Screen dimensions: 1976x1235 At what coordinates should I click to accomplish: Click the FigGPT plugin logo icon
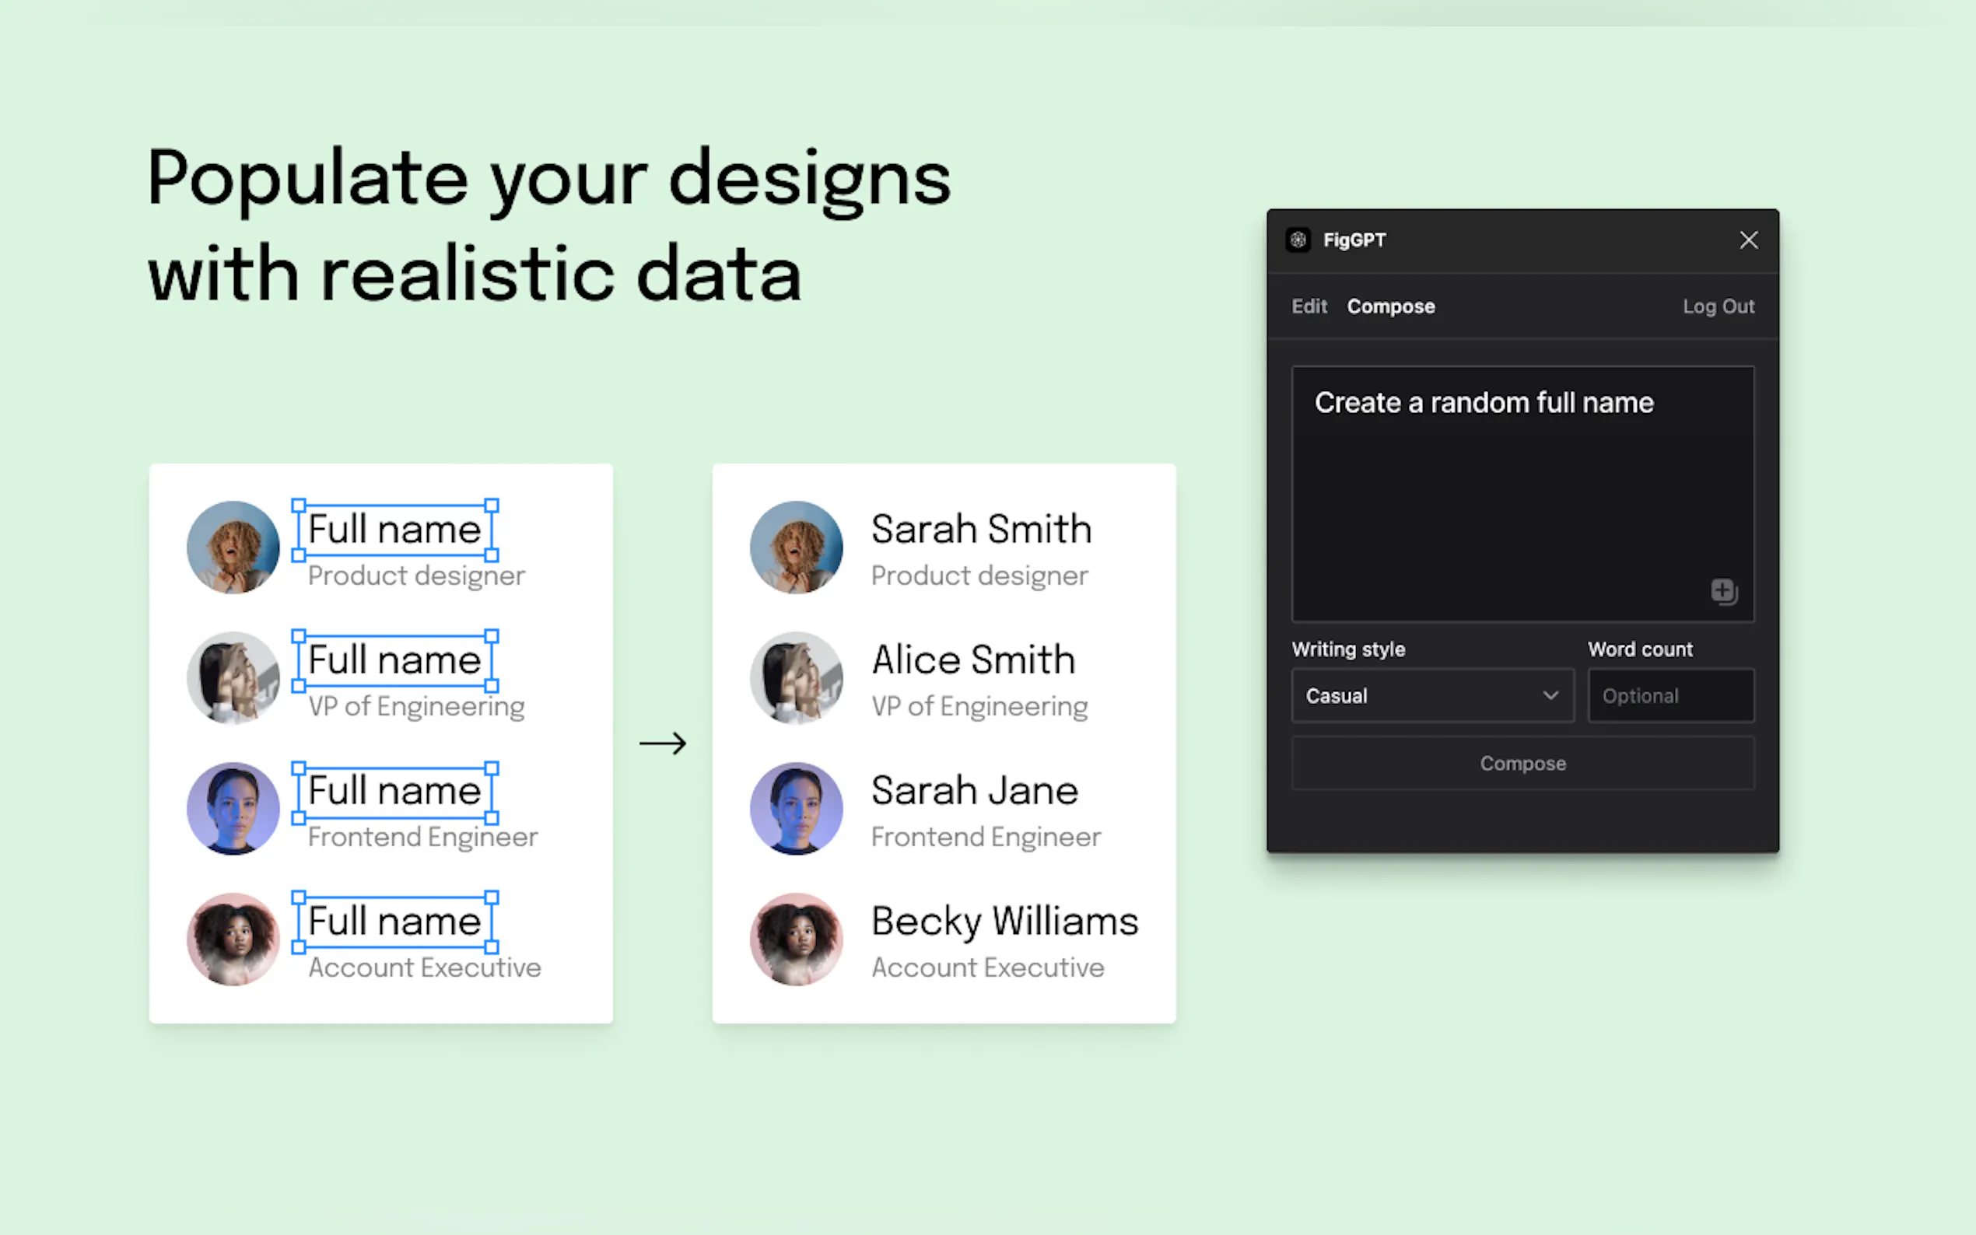tap(1298, 240)
